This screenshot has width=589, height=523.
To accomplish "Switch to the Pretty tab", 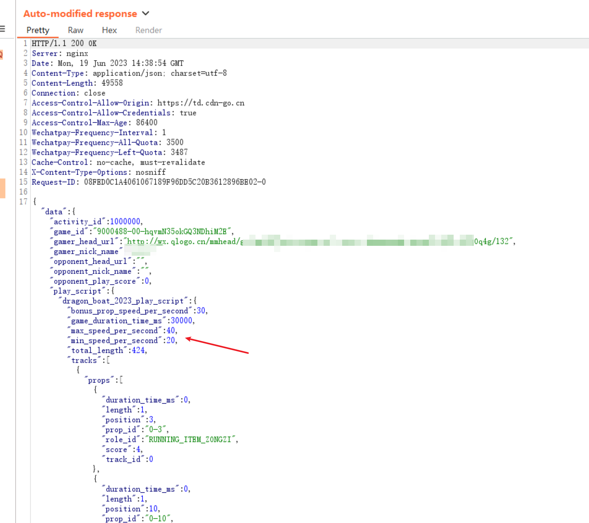I will [x=38, y=30].
